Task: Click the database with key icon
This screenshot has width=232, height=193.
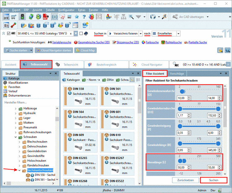Action: tap(24, 25)
